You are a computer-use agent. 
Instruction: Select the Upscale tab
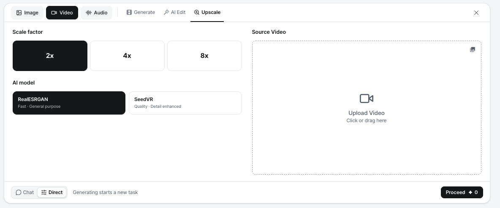(x=207, y=12)
